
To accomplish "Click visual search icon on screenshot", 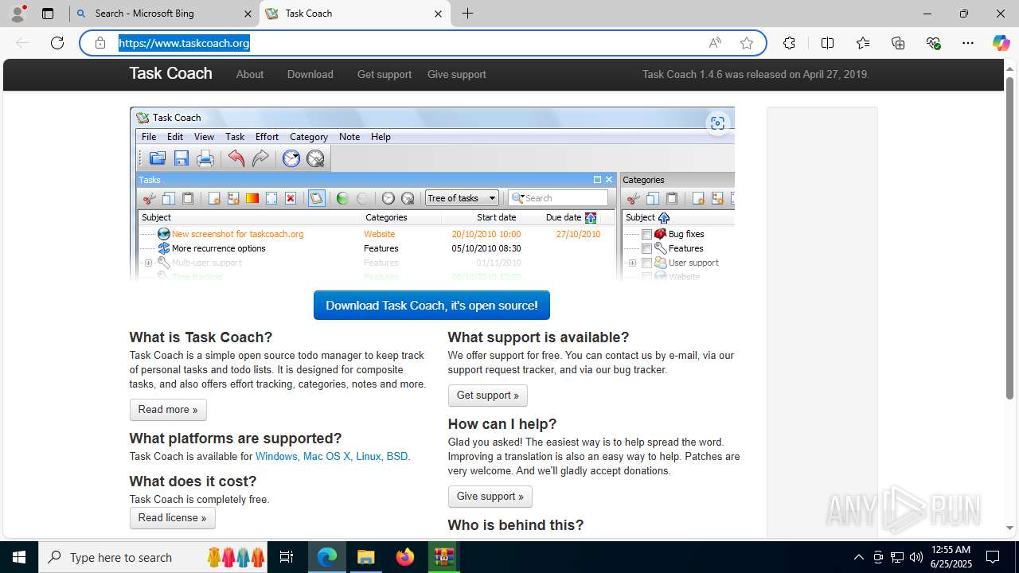I will 718,123.
